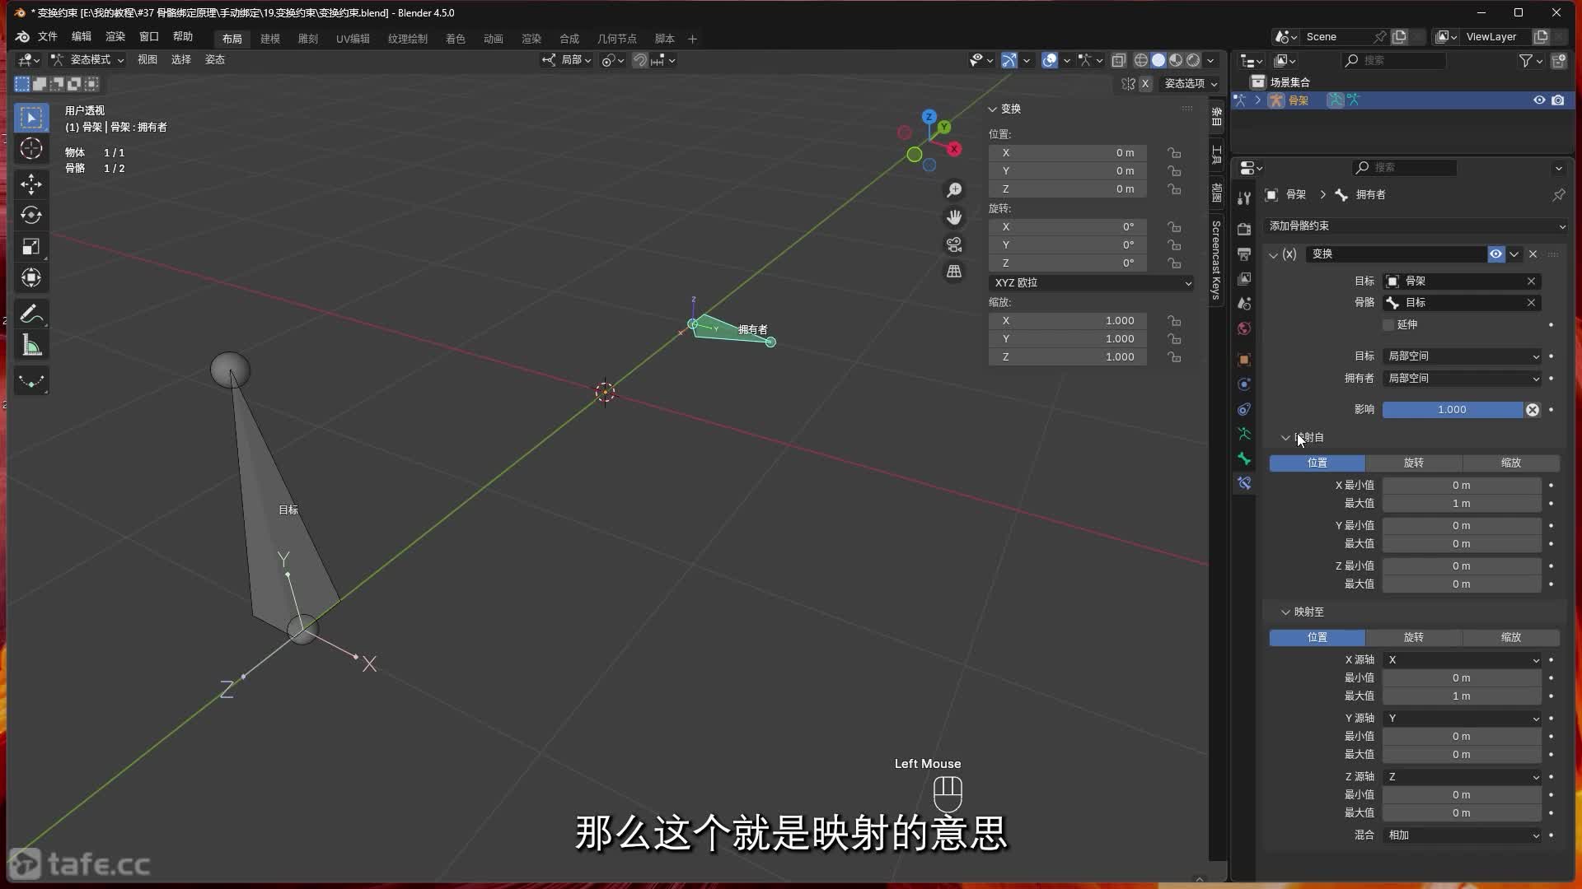Click the outliner filter funnel icon

1525,60
